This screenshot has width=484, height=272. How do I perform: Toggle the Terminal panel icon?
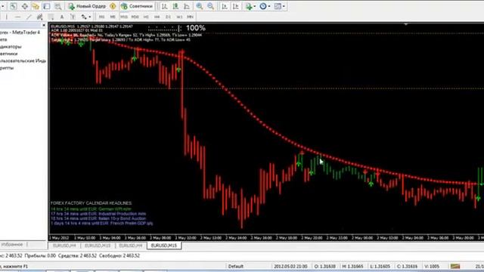click(x=47, y=6)
